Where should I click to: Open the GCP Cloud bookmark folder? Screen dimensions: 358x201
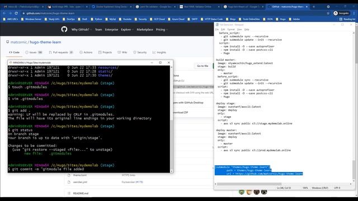(157, 19)
